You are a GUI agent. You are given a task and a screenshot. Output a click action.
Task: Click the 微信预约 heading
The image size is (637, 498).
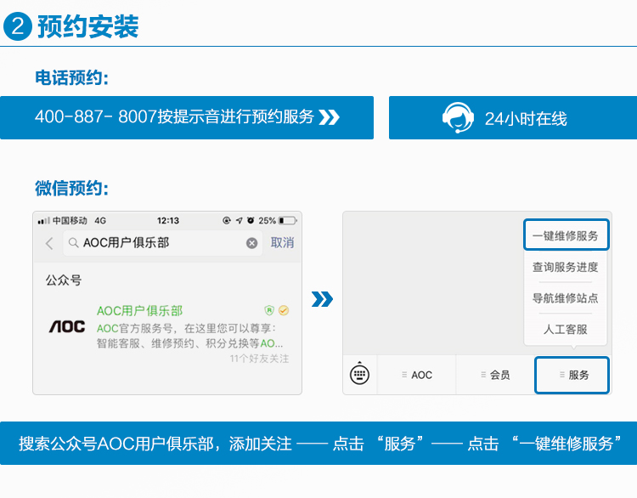(72, 188)
